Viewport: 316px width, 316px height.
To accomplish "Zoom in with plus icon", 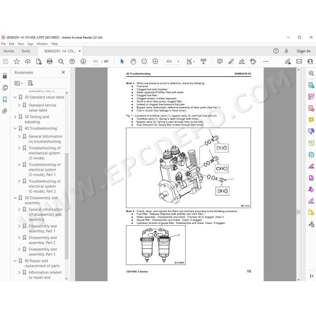I will coord(155,61).
